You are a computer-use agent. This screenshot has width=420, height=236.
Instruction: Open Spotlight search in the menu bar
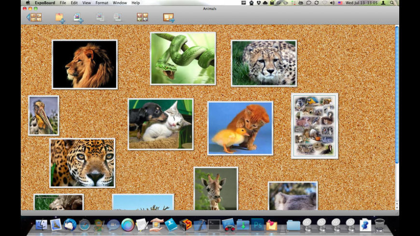pyautogui.click(x=392, y=3)
